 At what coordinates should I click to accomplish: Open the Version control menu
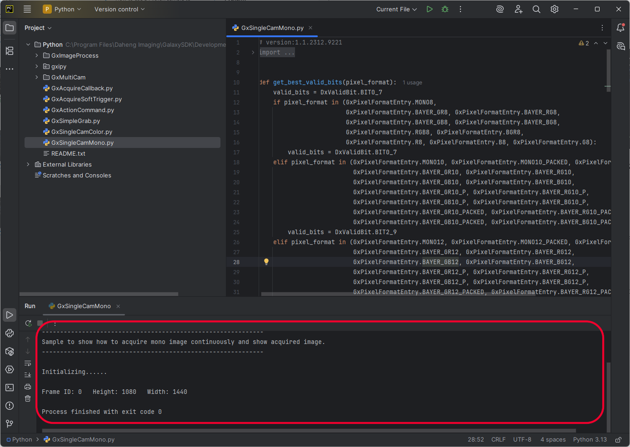(119, 9)
